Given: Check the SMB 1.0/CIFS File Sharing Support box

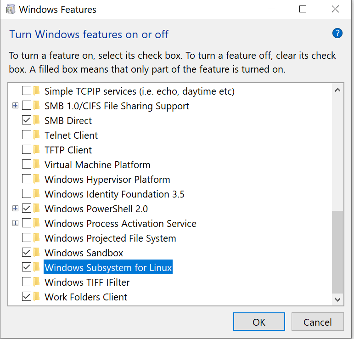Looking at the screenshot, I should tap(27, 106).
